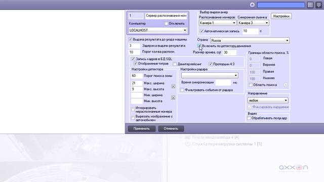This screenshot has height=182, width=324.
Task: Click the X icon next to Мин. ширина
Action: click(x=173, y=98)
